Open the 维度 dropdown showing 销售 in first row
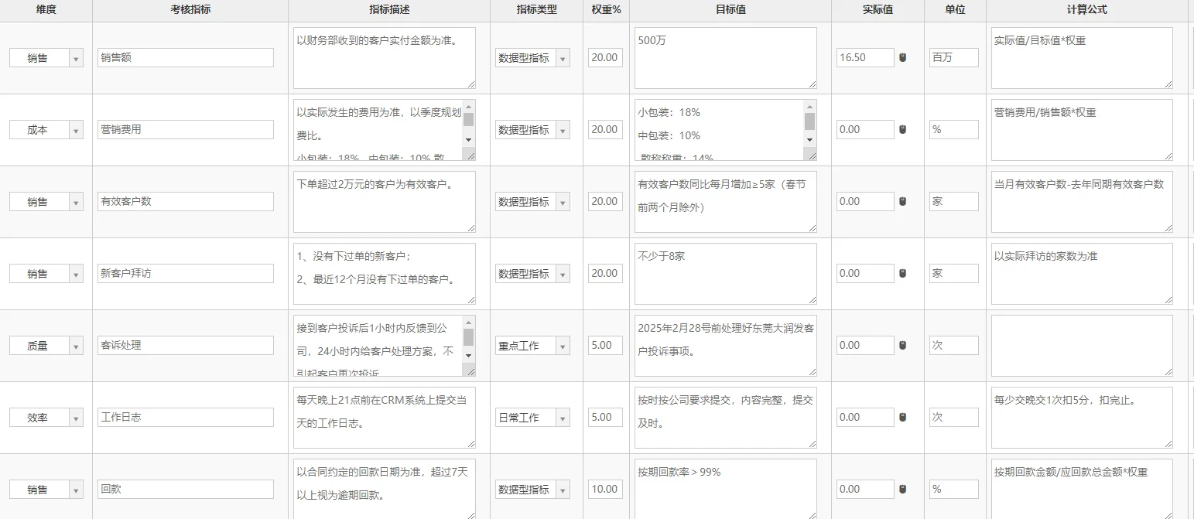Image resolution: width=1194 pixels, height=519 pixels. 76,57
